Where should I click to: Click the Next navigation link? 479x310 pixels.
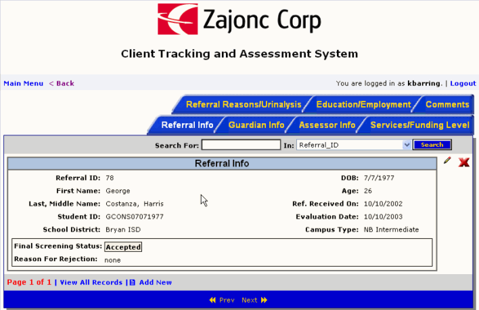[x=249, y=301]
